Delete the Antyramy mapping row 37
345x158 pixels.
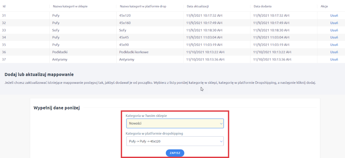pos(334,59)
